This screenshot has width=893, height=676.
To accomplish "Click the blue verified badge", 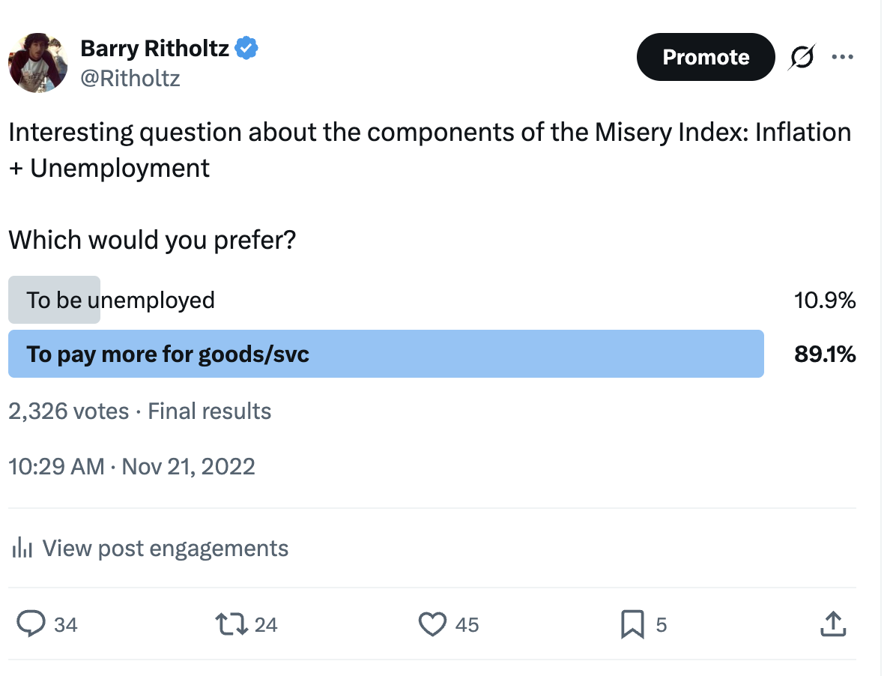I will click(246, 49).
